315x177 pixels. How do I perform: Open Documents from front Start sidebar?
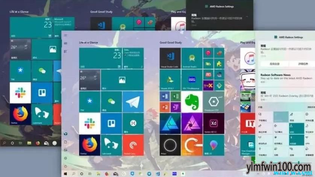point(65,142)
